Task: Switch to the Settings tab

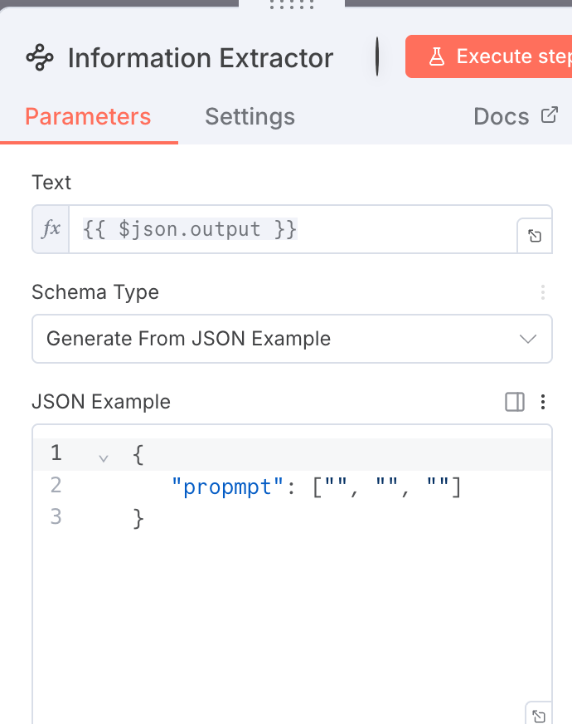Action: tap(250, 116)
